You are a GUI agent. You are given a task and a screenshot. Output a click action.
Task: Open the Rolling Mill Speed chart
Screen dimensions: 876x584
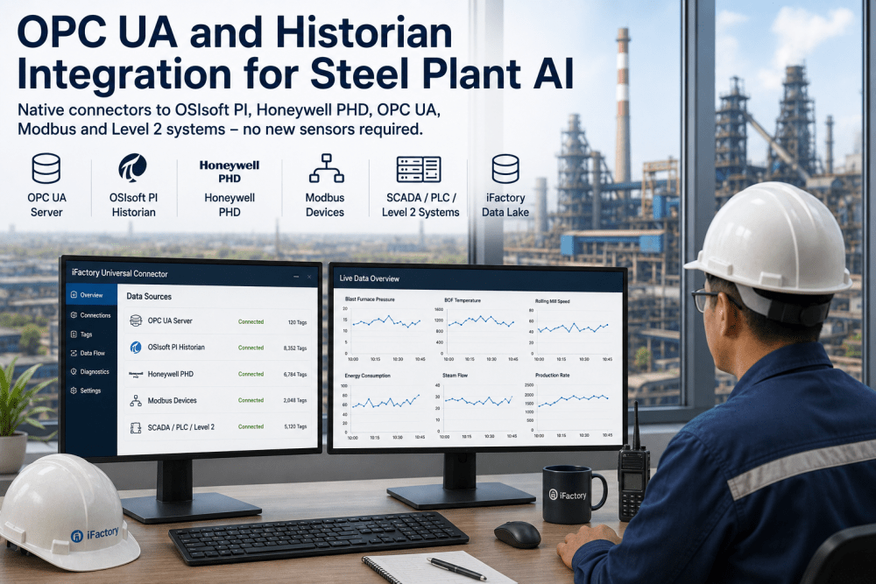coord(571,330)
